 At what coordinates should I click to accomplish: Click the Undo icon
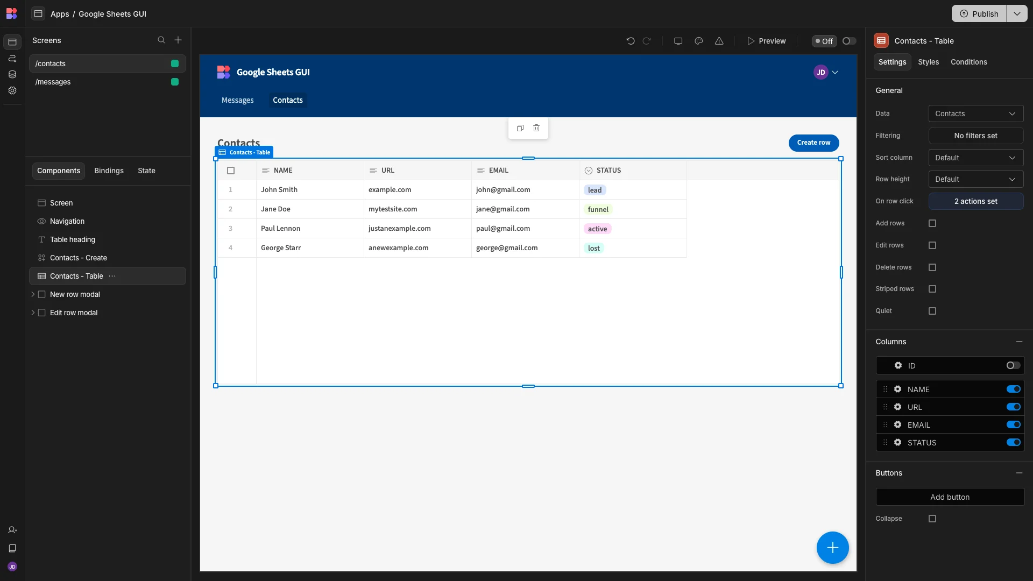tap(631, 41)
